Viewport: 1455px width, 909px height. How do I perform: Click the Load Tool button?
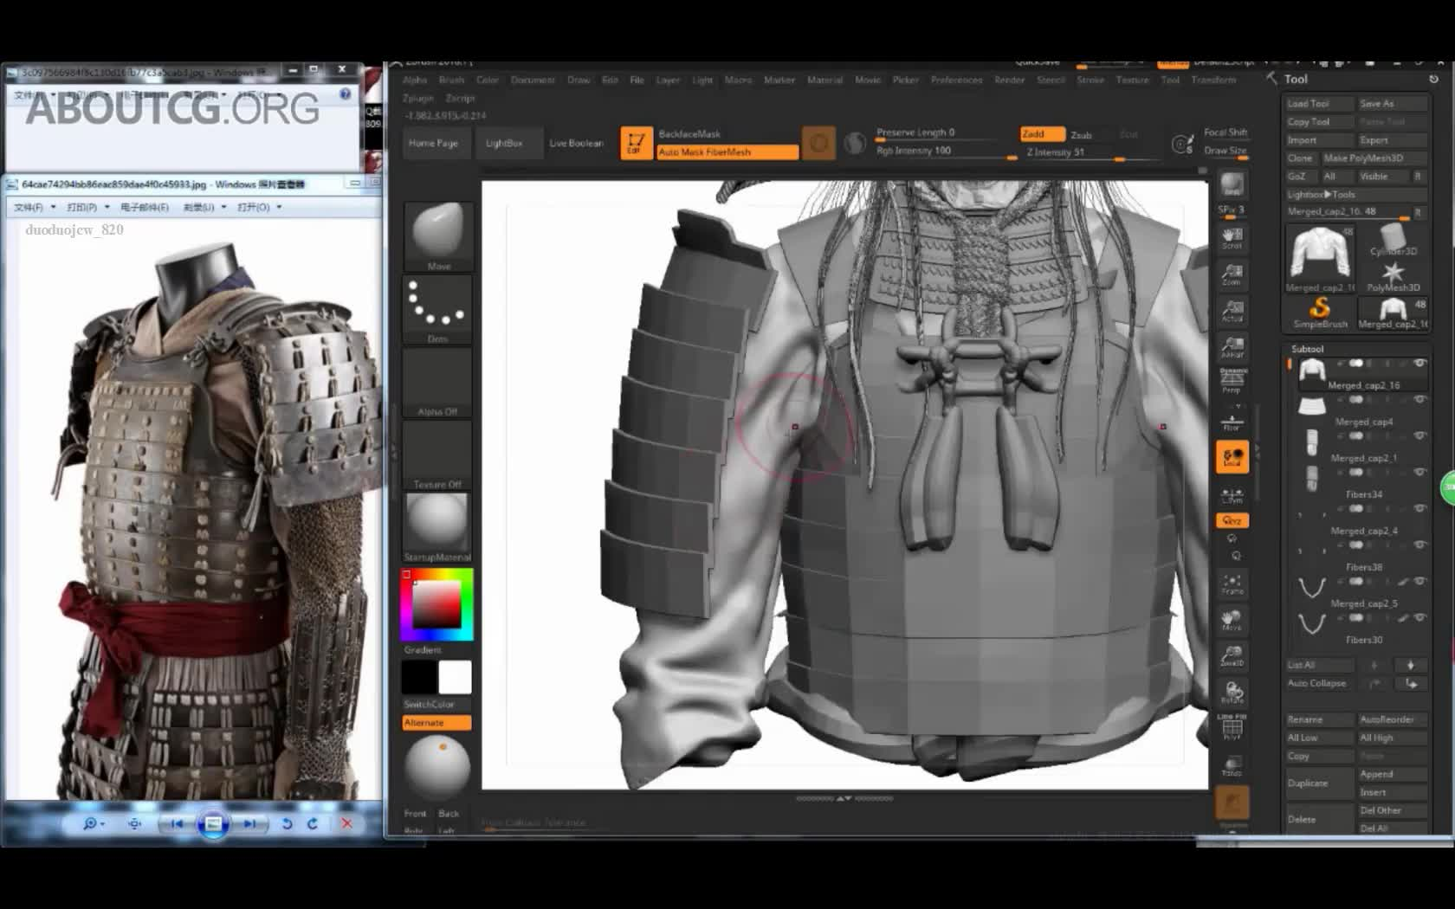click(1319, 103)
